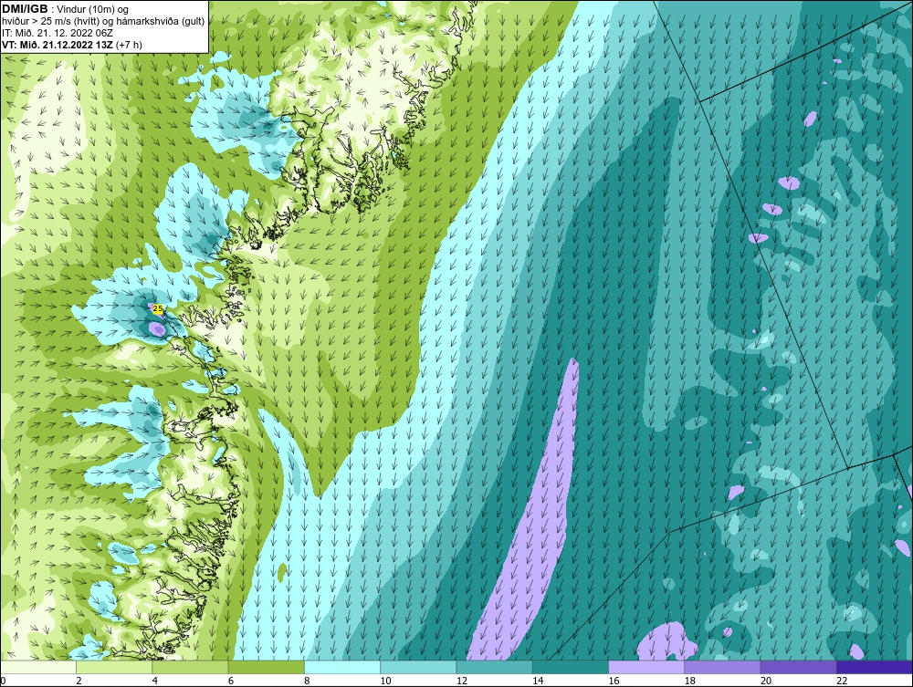This screenshot has height=687, width=913.
Task: Click the 8–10 m/s pale cyan swatch
Action: [x=342, y=667]
